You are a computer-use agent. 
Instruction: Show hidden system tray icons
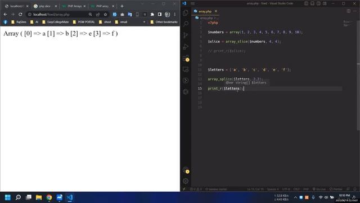[295, 197]
